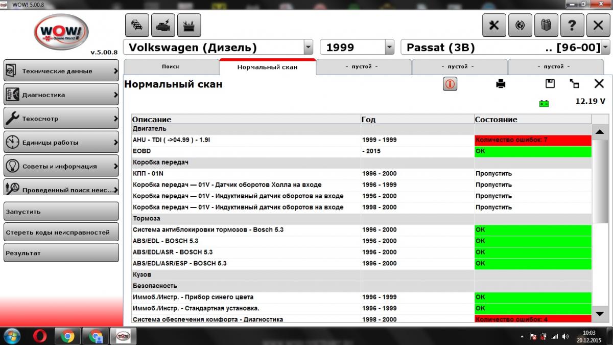
Task: Click the scrollbar down arrow
Action: [600, 313]
